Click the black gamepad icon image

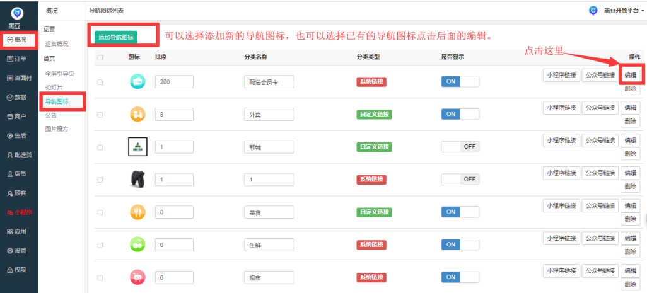[x=137, y=179]
